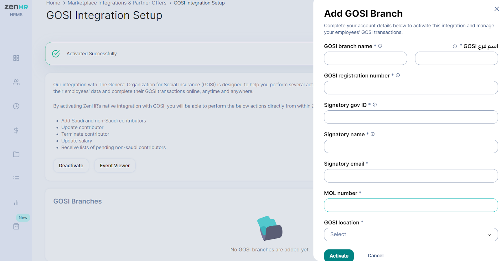Open the GOSI location Select dropdown
The height and width of the screenshot is (261, 501).
click(411, 234)
